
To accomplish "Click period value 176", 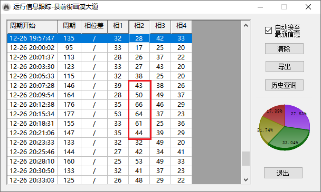I will [x=69, y=105].
